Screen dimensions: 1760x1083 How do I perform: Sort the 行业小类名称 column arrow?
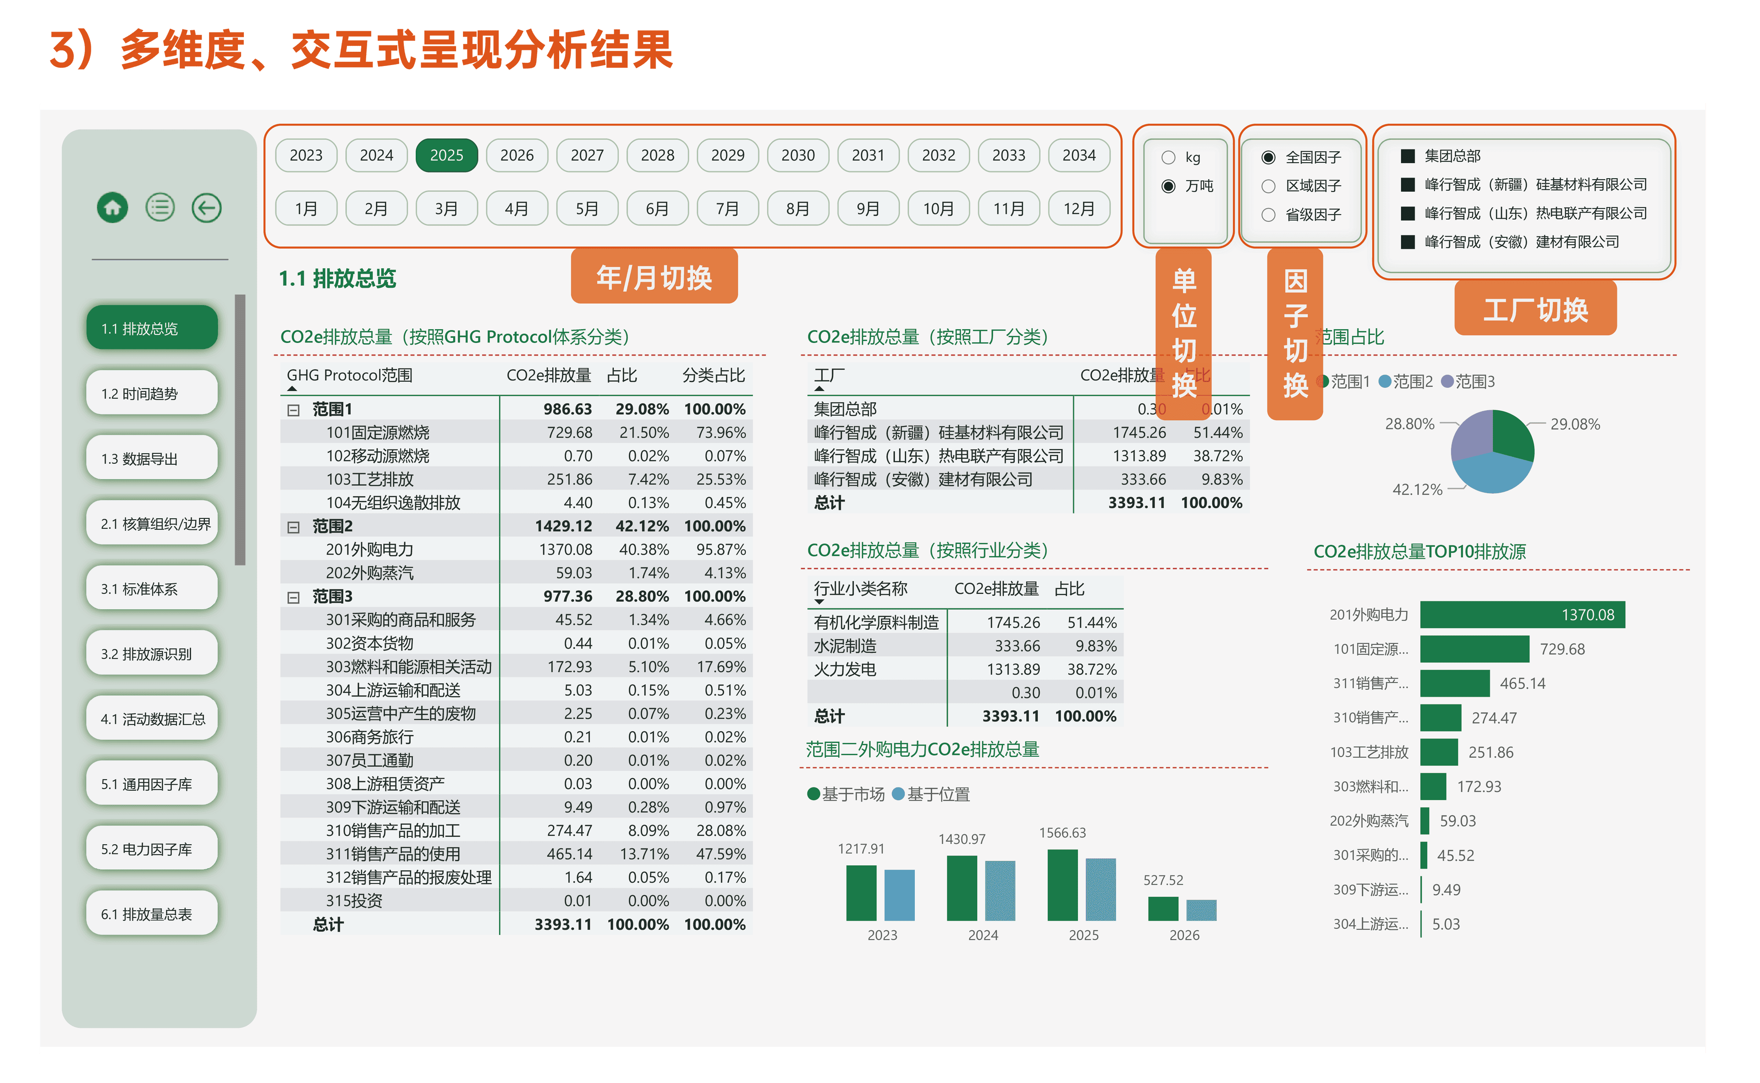pos(819,603)
